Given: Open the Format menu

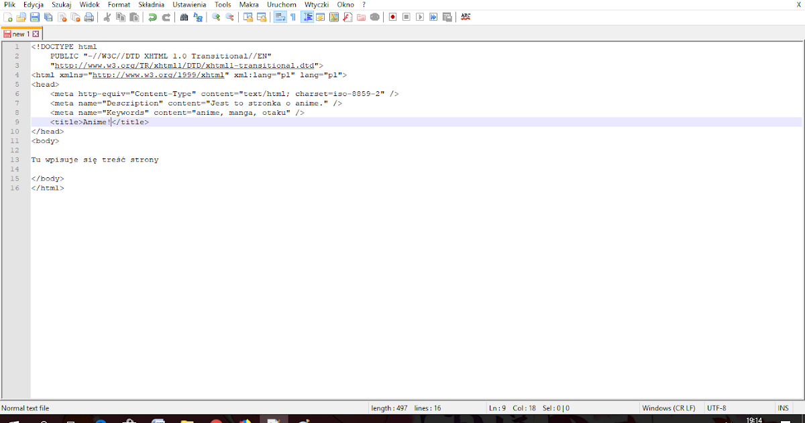Looking at the screenshot, I should coord(119,5).
